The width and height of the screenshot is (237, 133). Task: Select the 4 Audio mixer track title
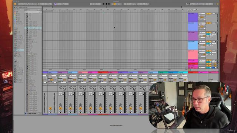pyautogui.click(x=73, y=72)
